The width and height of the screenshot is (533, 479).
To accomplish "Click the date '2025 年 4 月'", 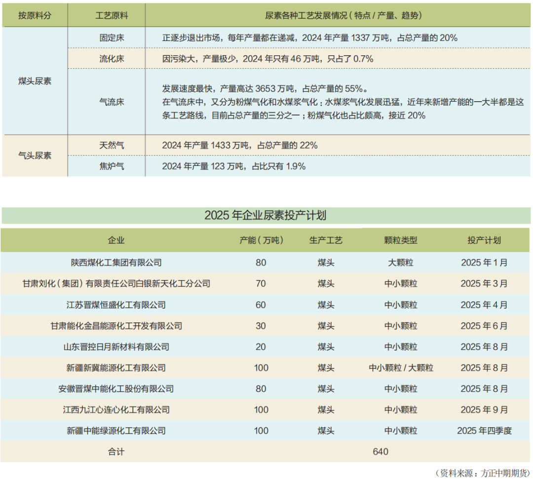I will [484, 305].
